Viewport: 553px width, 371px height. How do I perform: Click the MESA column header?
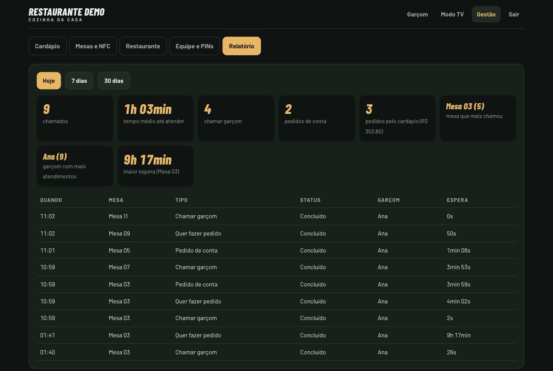click(116, 200)
